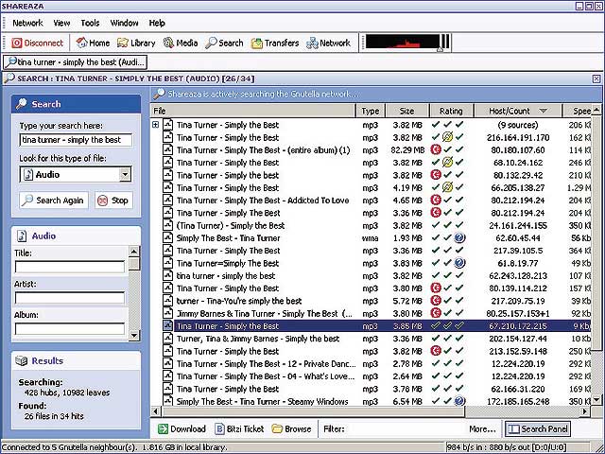Show the Transfers view
The width and height of the screenshot is (605, 454).
275,43
